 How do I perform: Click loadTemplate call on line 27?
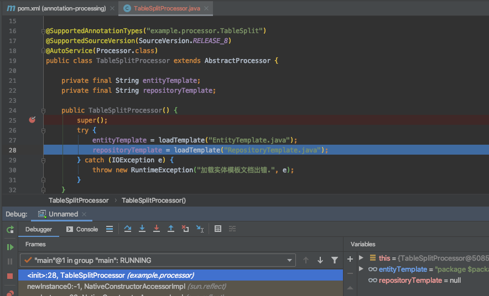[x=181, y=140]
